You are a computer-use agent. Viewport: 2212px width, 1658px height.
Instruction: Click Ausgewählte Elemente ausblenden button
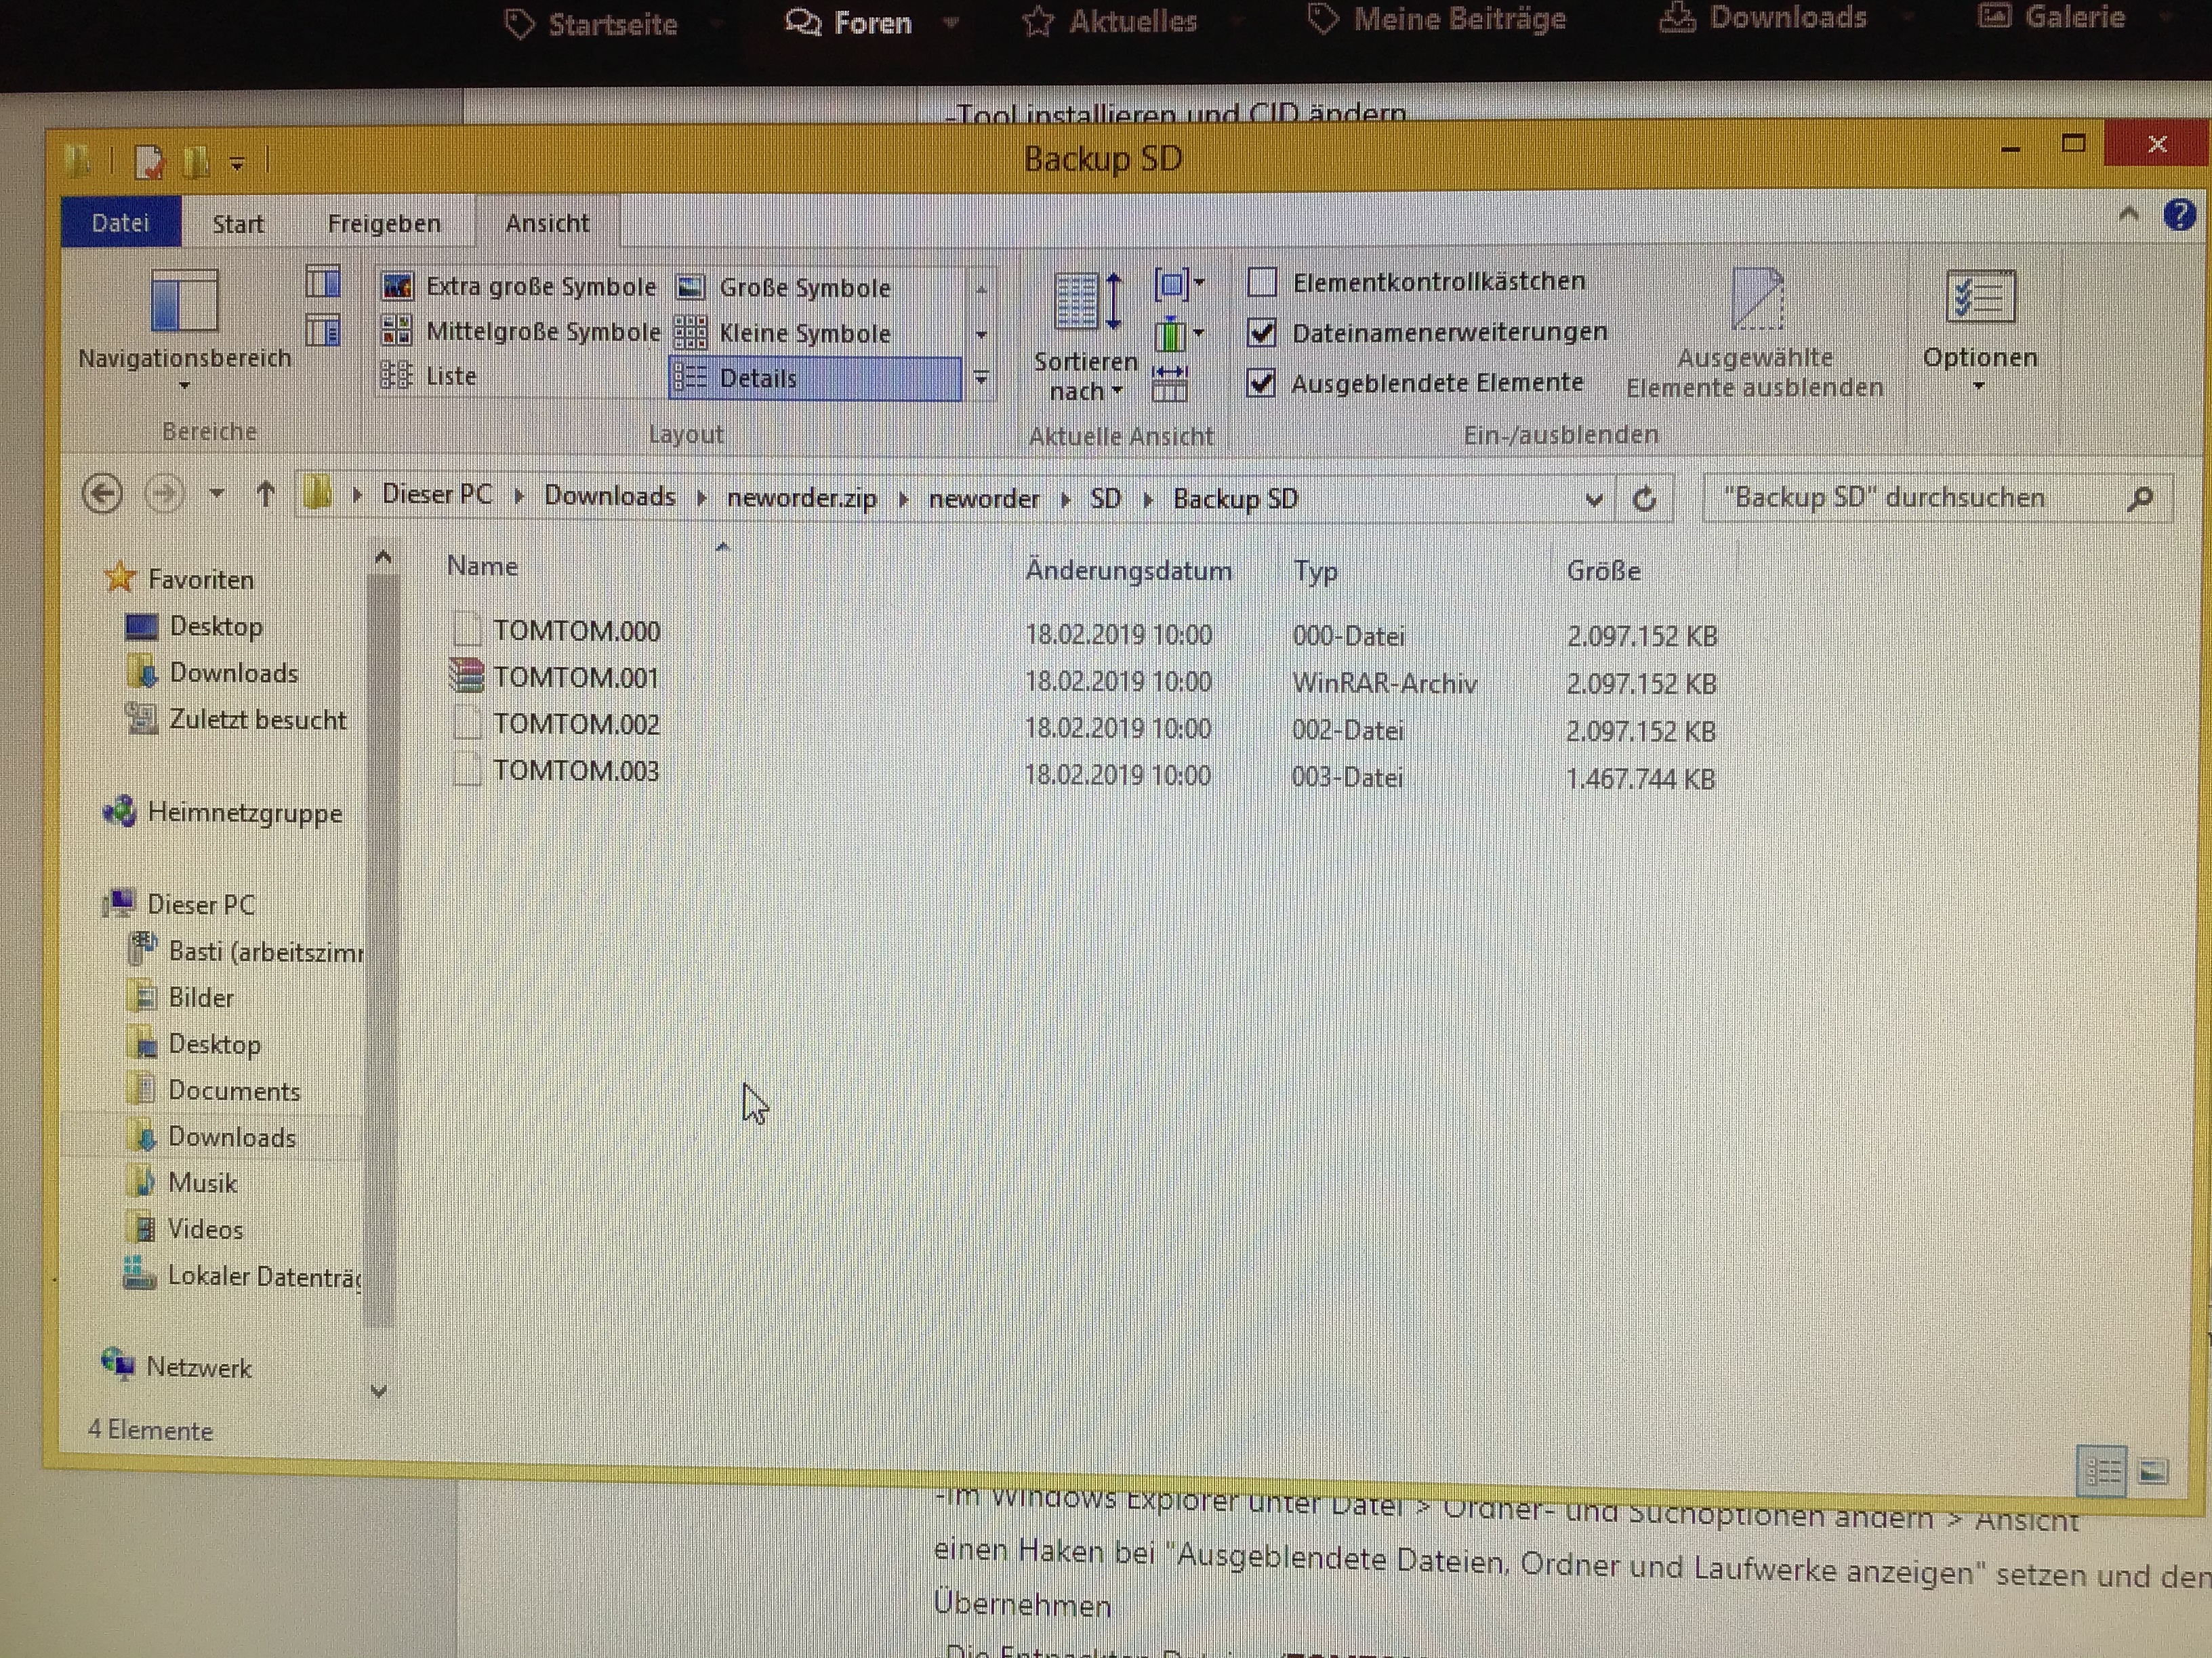coord(1755,334)
